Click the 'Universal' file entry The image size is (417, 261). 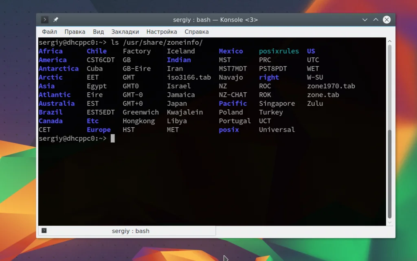coord(277,130)
